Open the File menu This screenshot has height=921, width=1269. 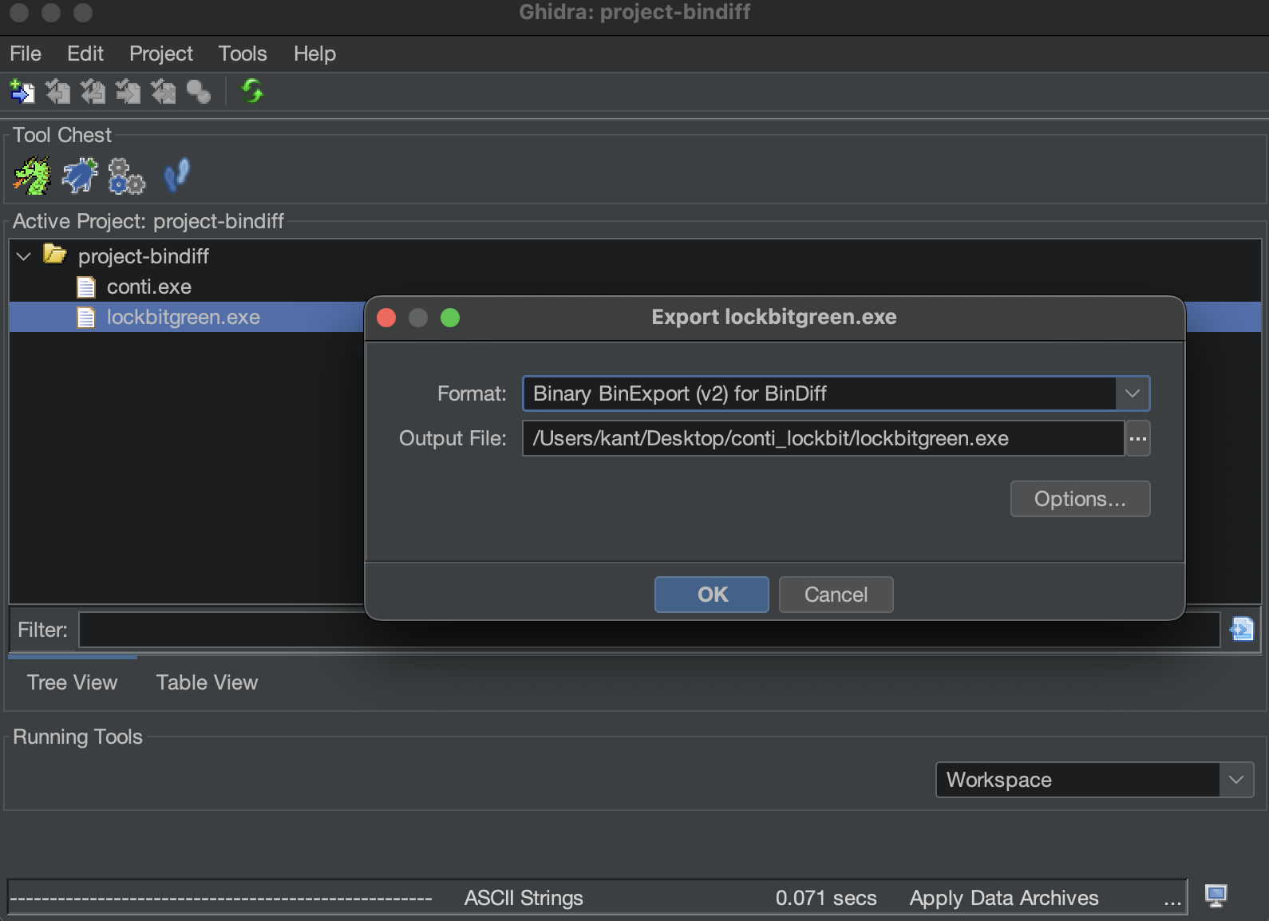(x=26, y=53)
